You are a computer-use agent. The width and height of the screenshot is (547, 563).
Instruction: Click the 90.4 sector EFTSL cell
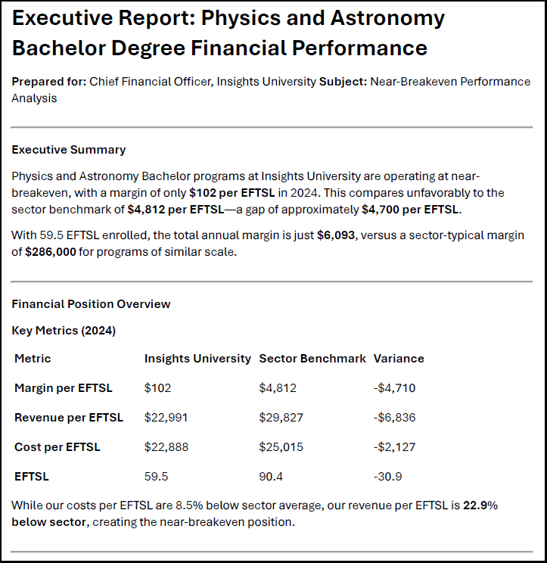[271, 477]
